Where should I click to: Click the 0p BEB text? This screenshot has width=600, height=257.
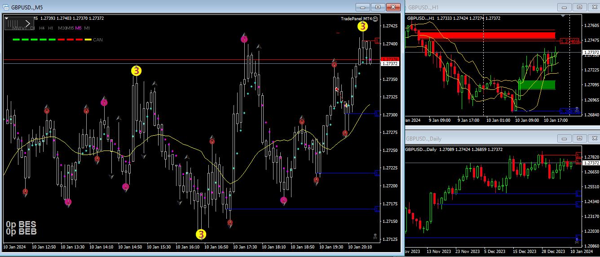(21, 232)
